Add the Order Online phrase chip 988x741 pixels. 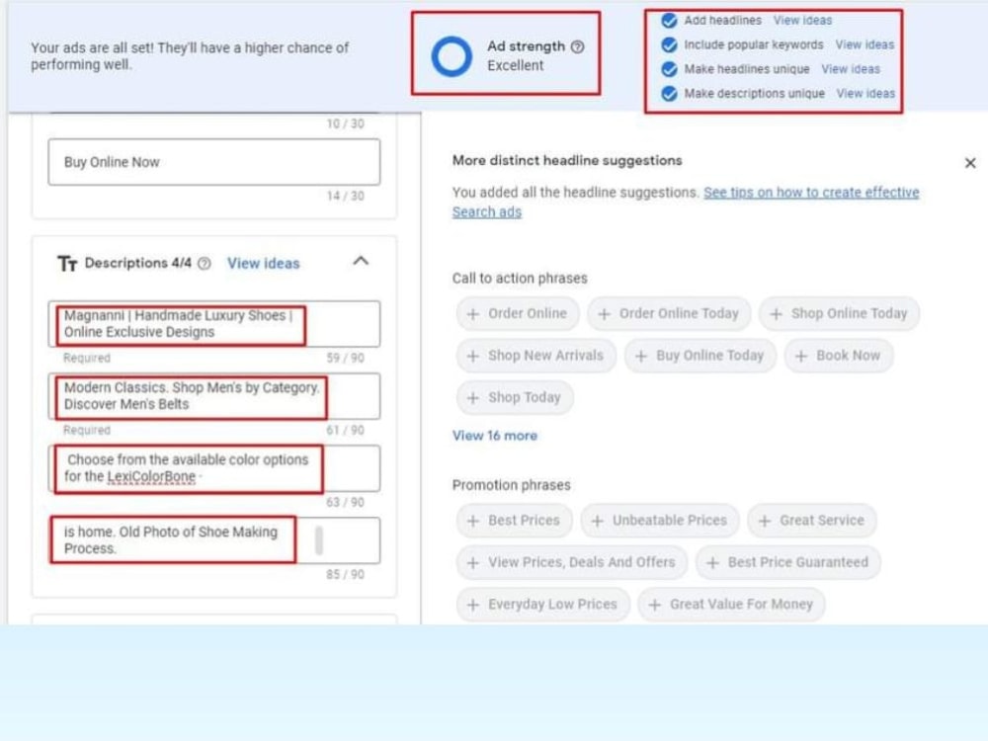518,314
